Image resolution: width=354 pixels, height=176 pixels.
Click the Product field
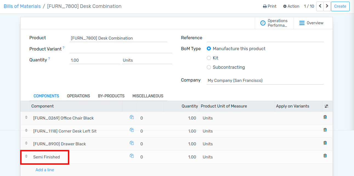point(118,38)
